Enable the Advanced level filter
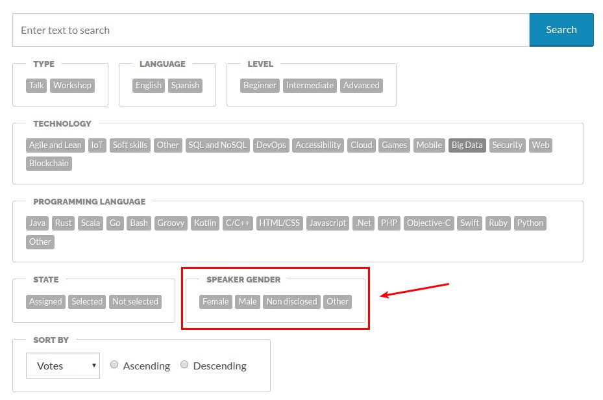The image size is (603, 400). pos(361,85)
